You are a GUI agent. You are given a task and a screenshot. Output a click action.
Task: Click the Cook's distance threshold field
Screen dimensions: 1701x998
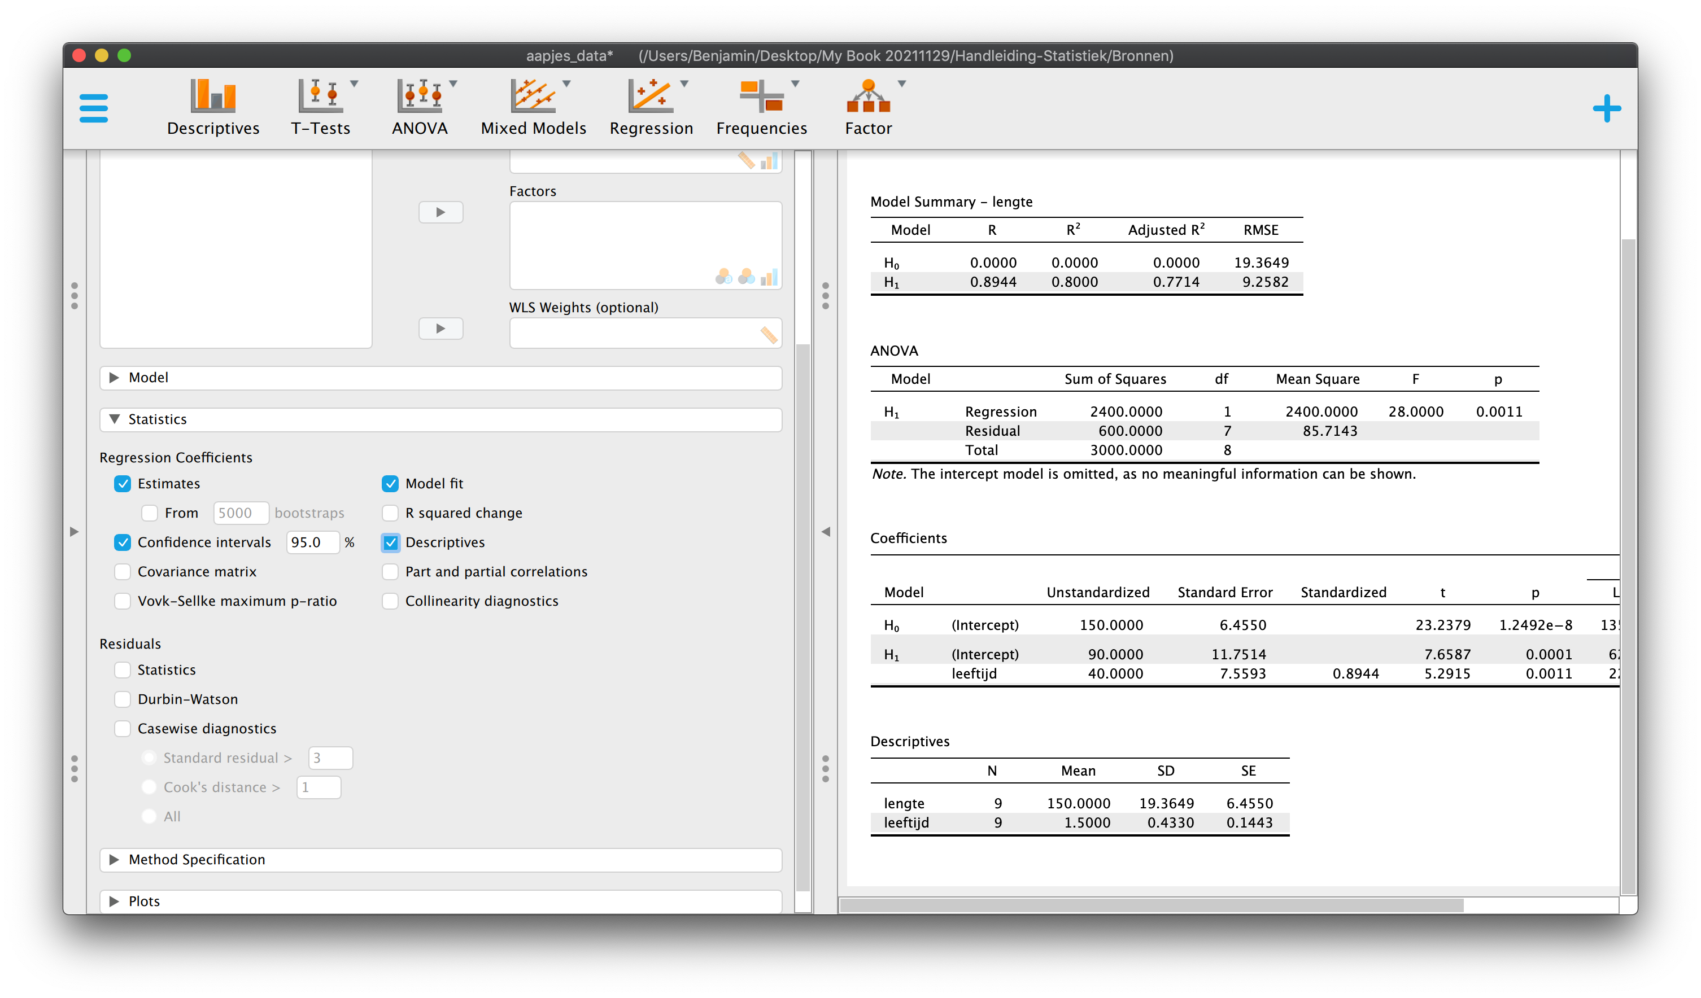[319, 787]
